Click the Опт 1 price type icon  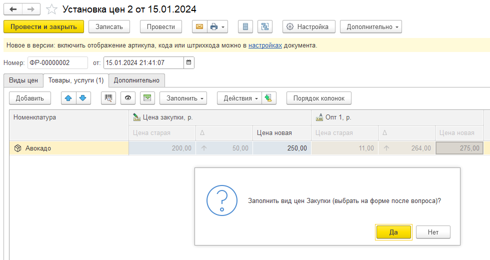[319, 117]
